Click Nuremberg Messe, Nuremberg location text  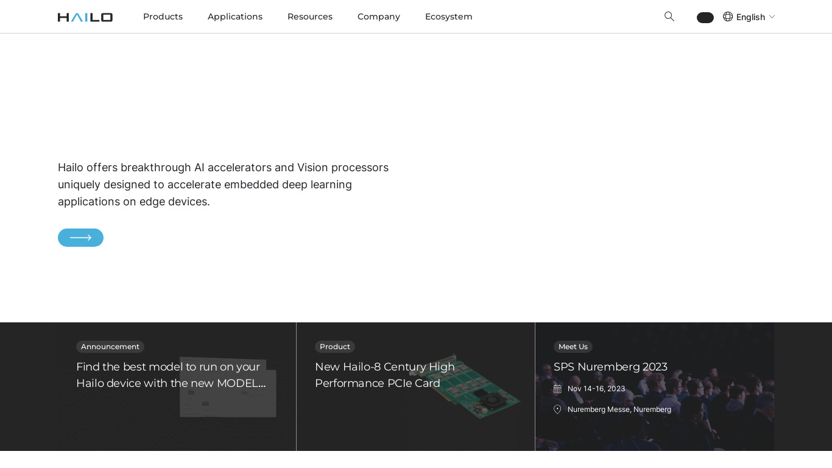(619, 409)
